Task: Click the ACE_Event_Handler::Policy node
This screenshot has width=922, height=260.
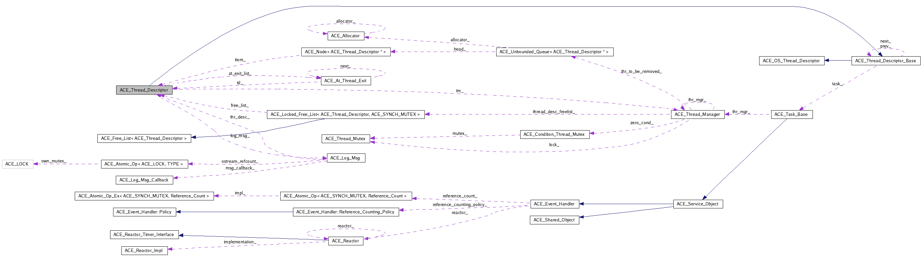Action: point(144,212)
